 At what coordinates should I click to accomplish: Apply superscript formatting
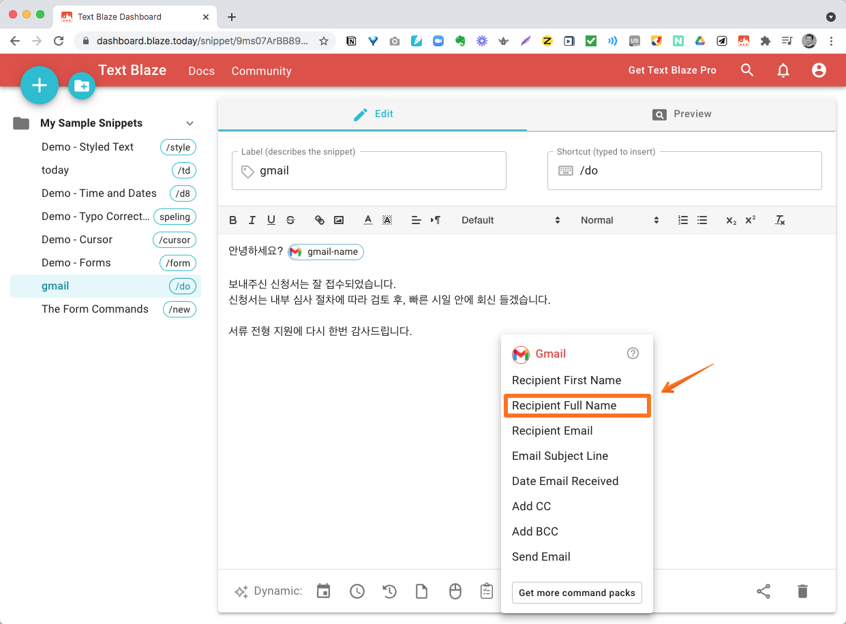[751, 220]
